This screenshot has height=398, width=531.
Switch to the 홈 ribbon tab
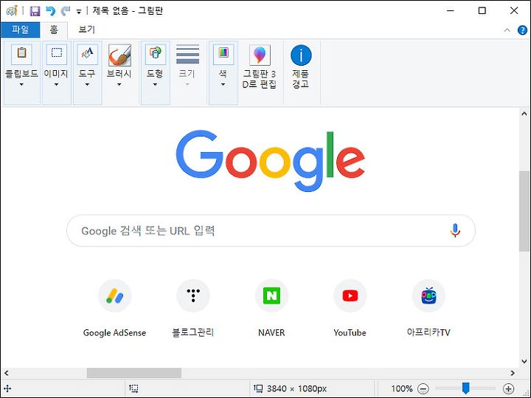coord(54,30)
